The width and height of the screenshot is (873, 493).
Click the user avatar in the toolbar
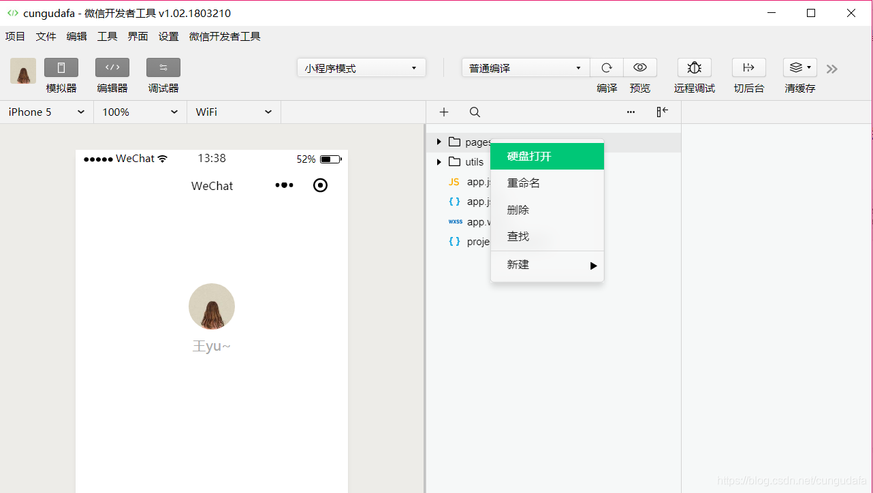23,71
